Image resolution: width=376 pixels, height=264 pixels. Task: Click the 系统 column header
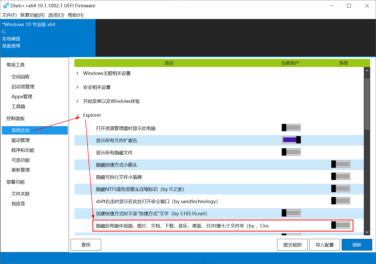(343, 63)
